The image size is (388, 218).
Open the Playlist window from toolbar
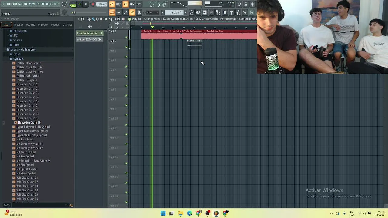coord(192,12)
